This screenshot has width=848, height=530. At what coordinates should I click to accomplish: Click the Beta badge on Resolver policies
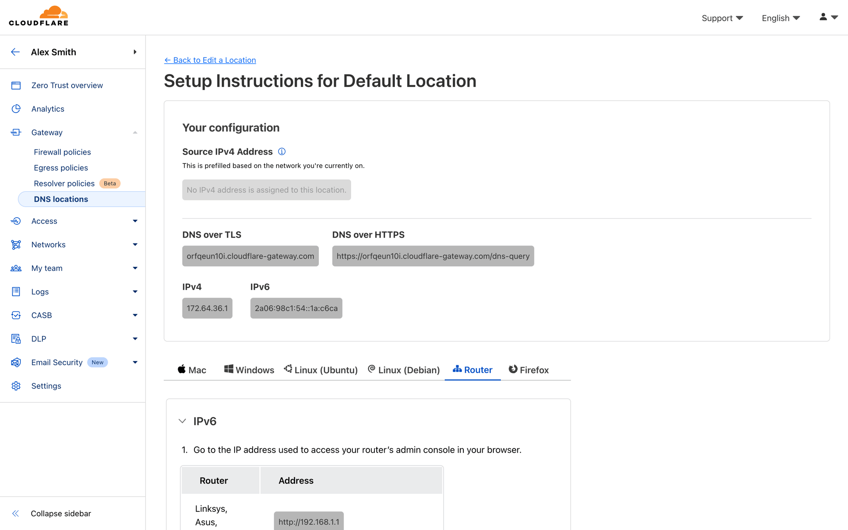click(x=110, y=183)
